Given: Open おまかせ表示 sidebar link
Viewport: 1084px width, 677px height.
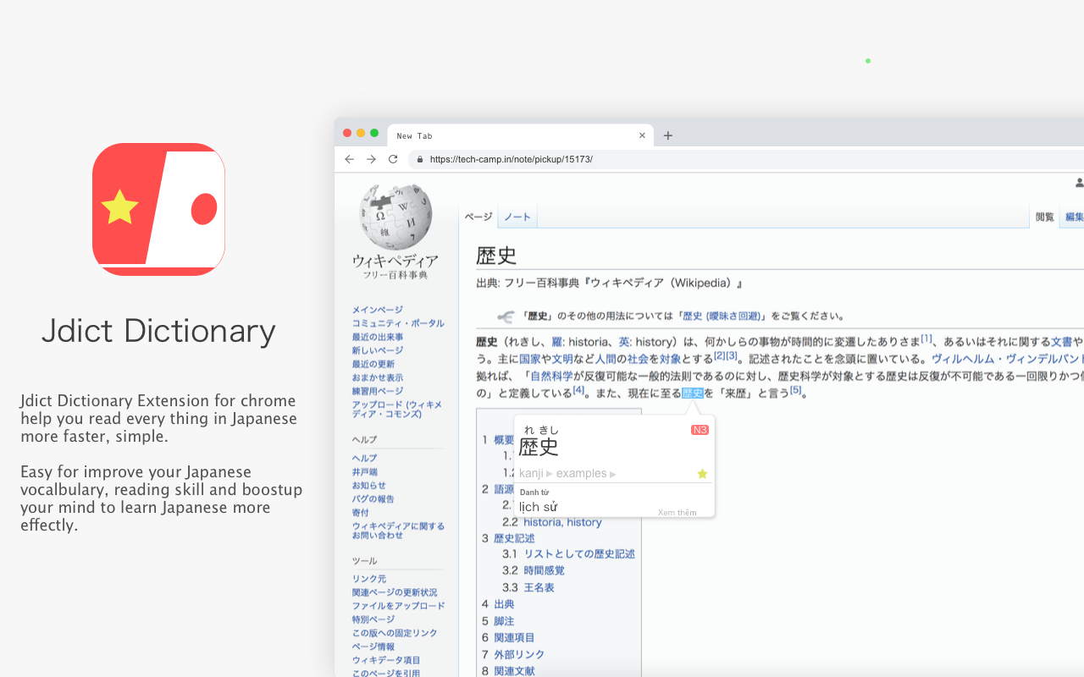Looking at the screenshot, I should click(378, 377).
